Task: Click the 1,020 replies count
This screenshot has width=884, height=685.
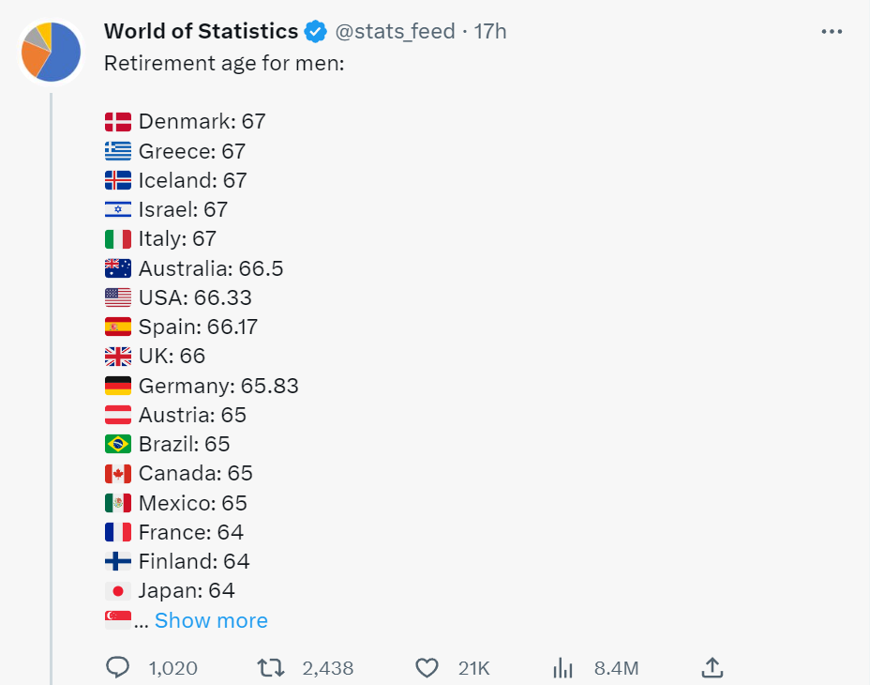Action: (x=173, y=667)
